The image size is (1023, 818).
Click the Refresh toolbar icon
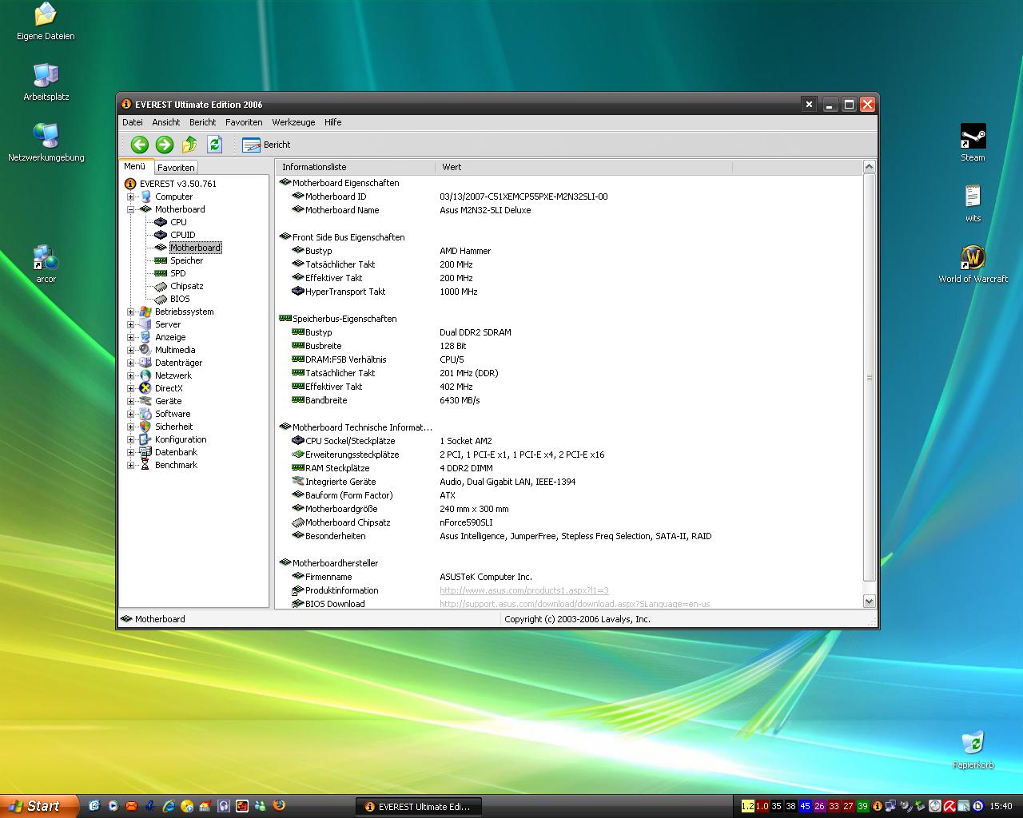(x=214, y=145)
